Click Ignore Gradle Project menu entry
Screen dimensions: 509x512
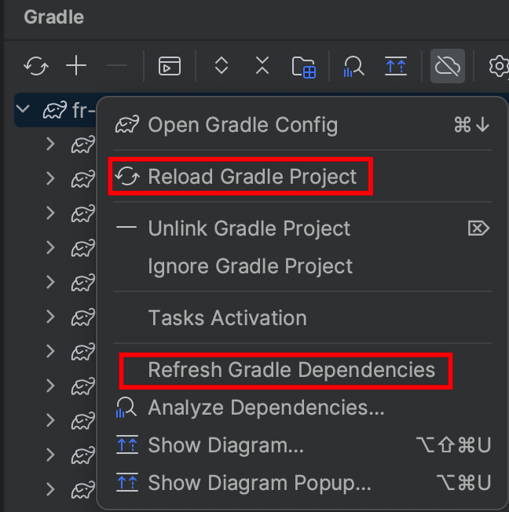(250, 266)
